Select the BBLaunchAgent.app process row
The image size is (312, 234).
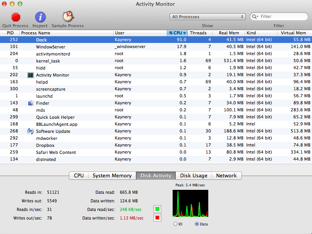point(156,124)
